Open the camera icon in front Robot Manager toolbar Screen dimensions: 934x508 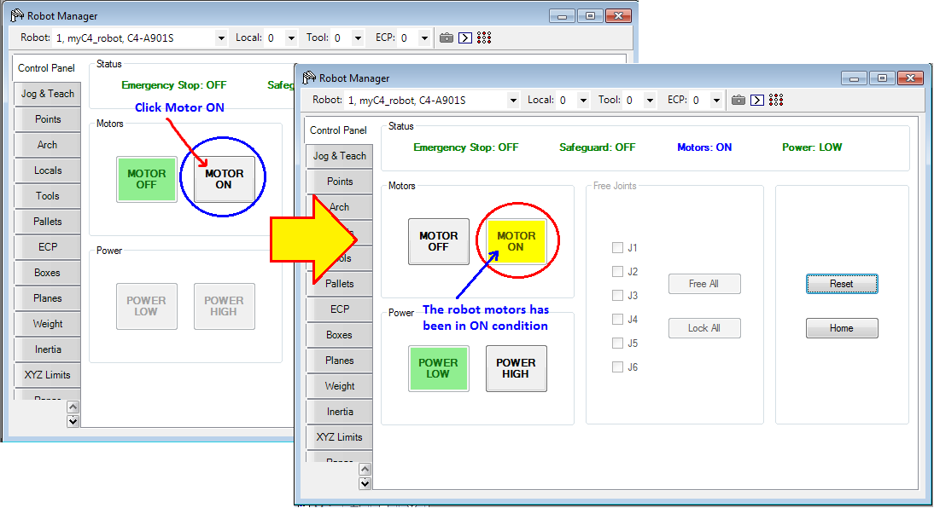coord(738,100)
